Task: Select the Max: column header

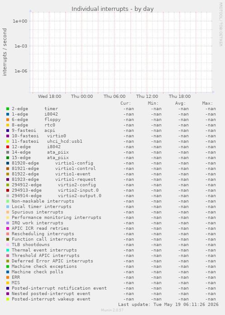Action: pos(207,103)
